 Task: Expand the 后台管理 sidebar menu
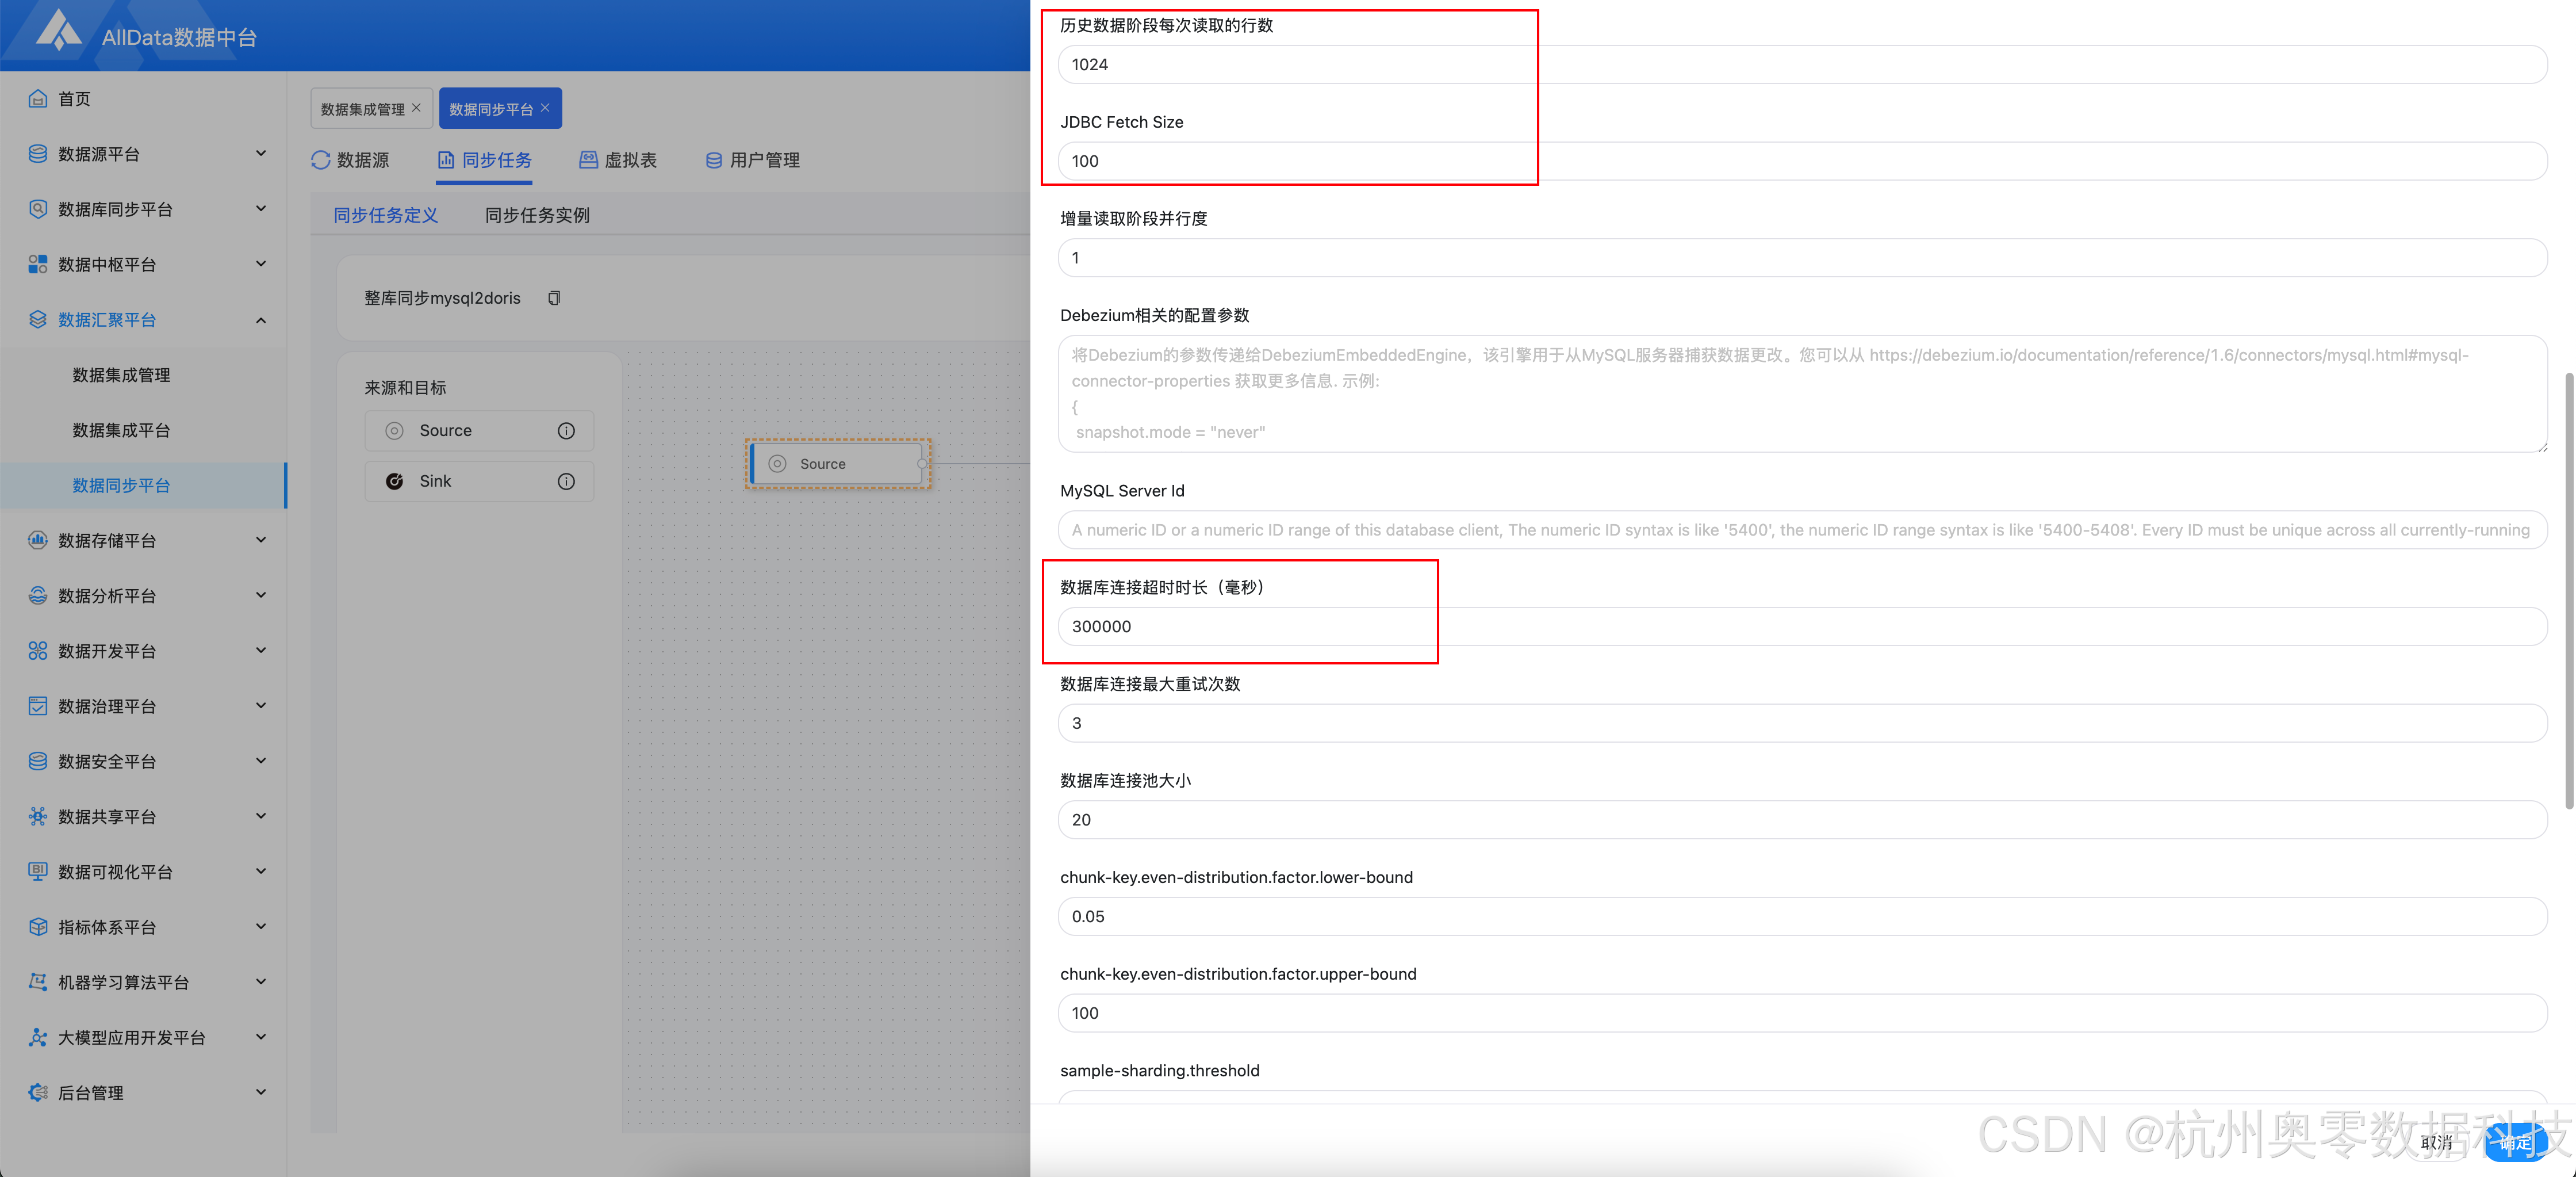pos(261,1092)
